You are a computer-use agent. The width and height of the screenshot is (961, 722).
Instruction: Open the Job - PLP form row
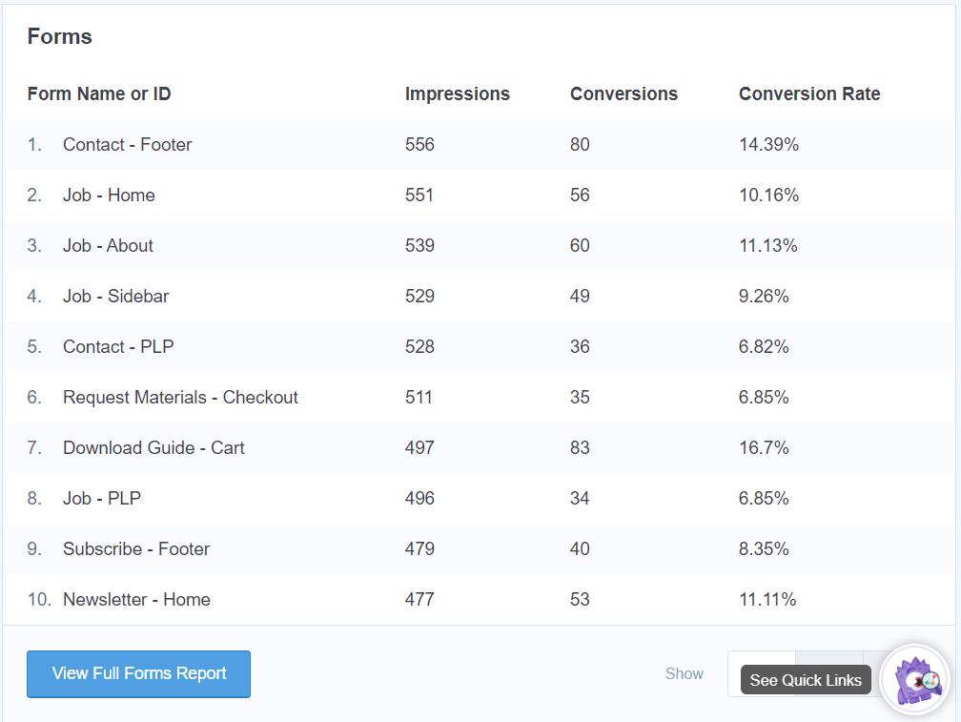(100, 498)
